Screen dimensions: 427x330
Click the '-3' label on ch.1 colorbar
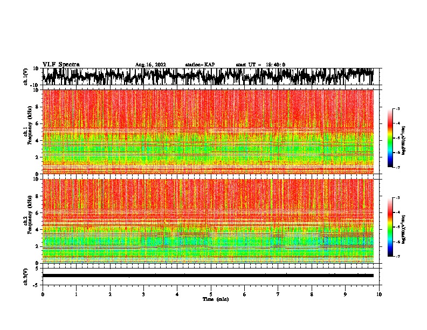(397, 109)
